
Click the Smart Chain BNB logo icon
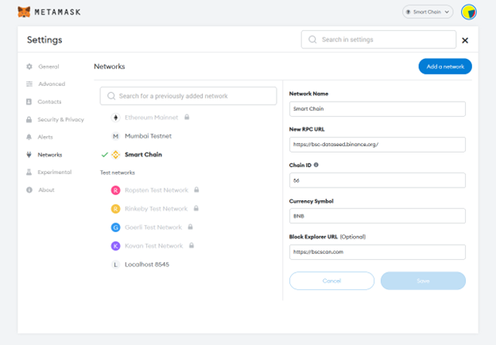(115, 155)
